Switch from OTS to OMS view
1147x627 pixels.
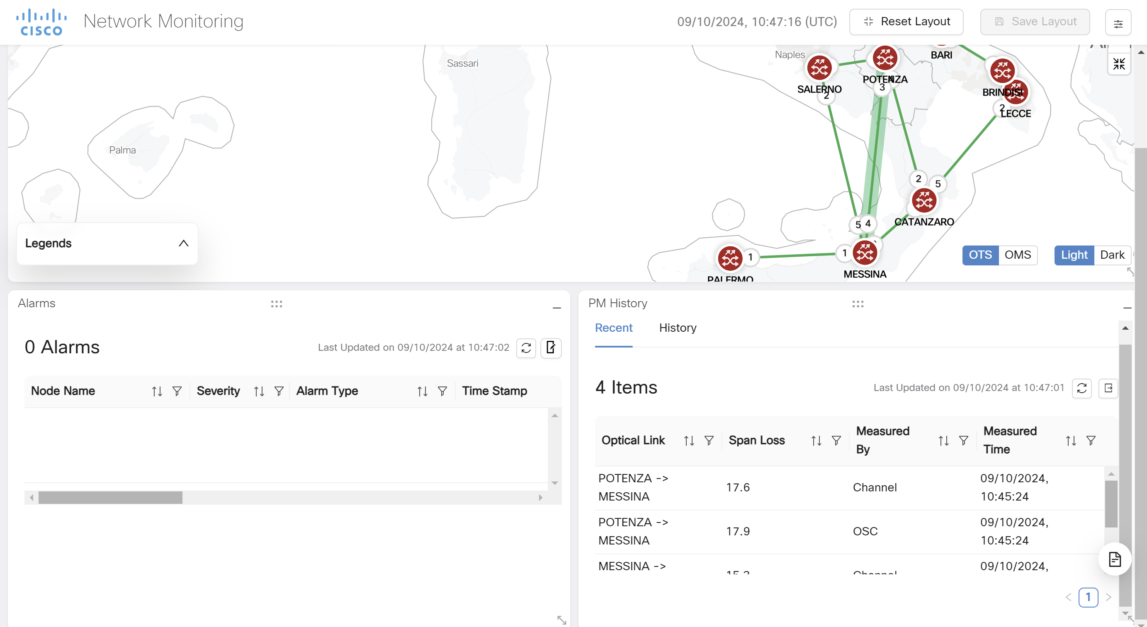(x=1019, y=254)
